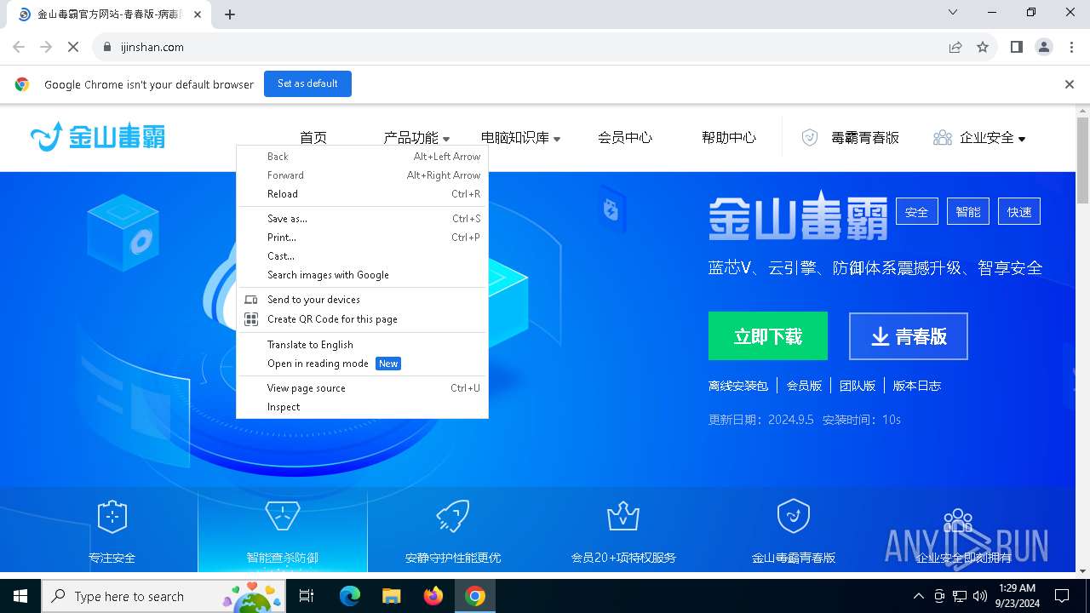
Task: Select Inspect in context menu
Action: click(x=362, y=407)
